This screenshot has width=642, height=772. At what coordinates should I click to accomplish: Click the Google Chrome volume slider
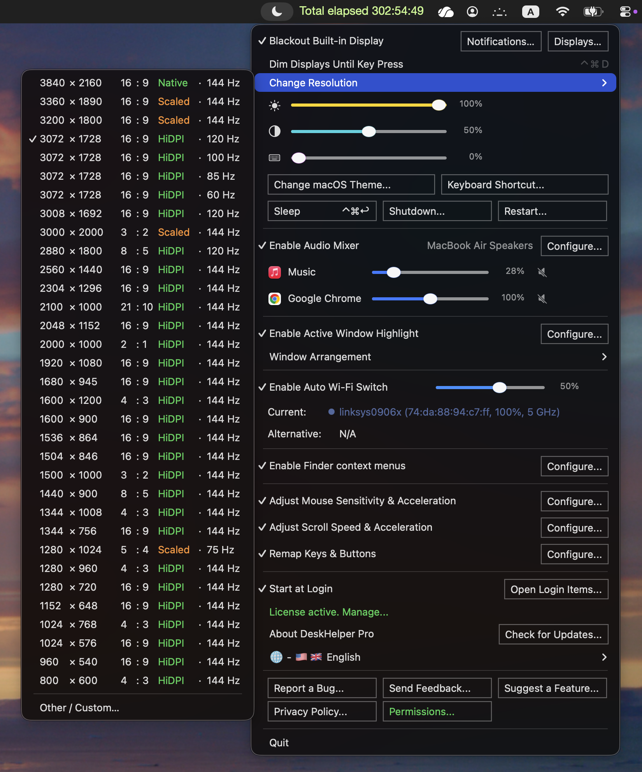(430, 299)
